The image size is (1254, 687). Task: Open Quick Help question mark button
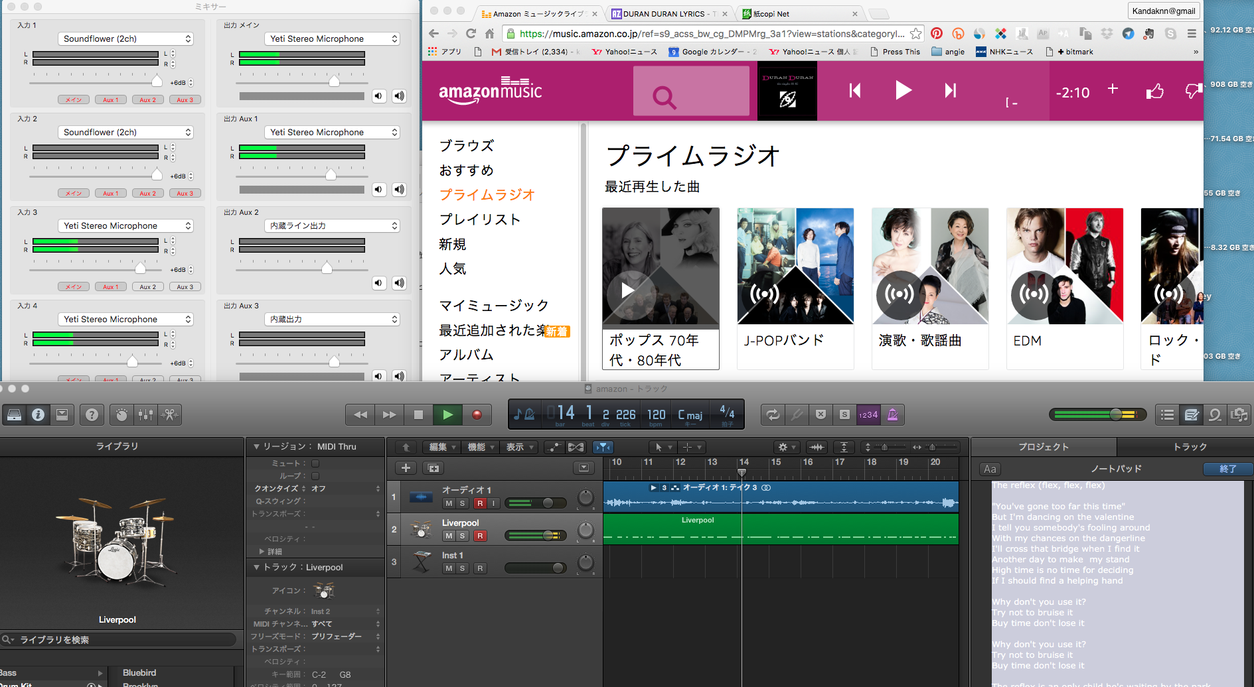tap(92, 415)
